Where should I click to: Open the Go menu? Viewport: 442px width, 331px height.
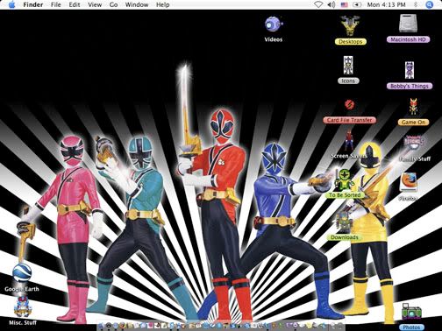pos(113,4)
